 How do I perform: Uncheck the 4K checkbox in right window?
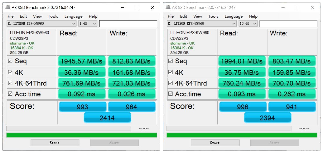click(171, 72)
